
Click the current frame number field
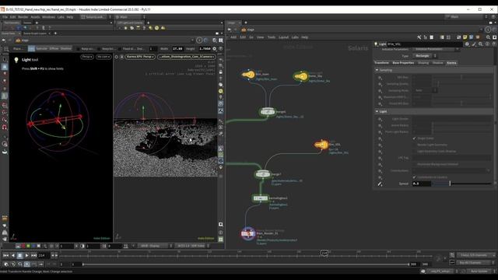pos(44,255)
